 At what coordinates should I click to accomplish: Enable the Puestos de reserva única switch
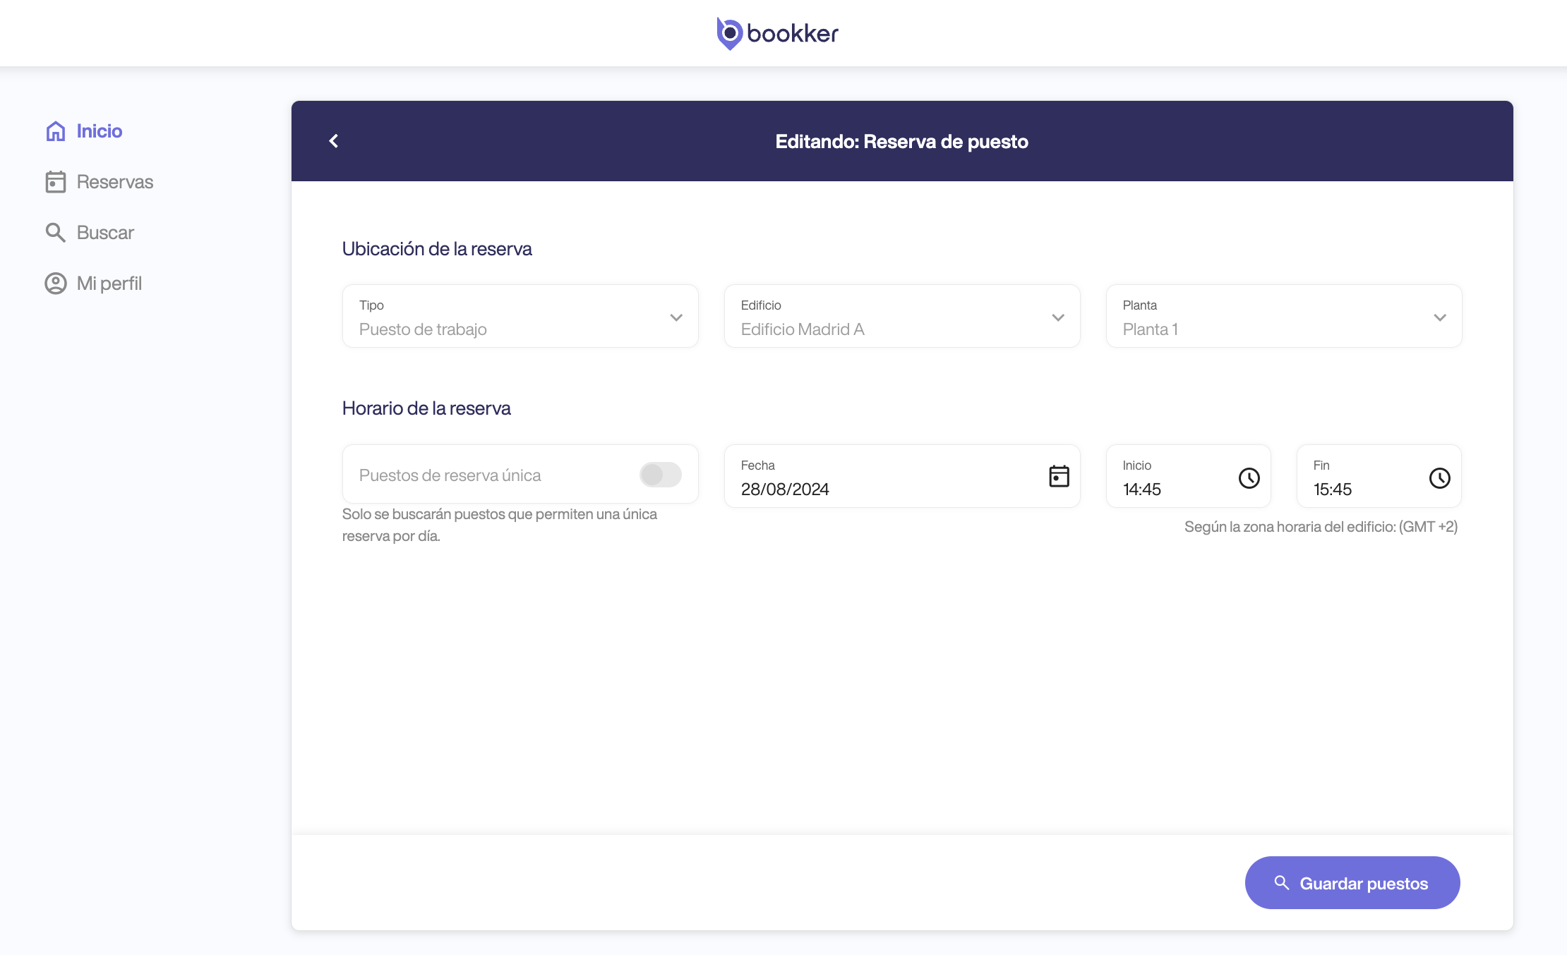click(x=660, y=475)
